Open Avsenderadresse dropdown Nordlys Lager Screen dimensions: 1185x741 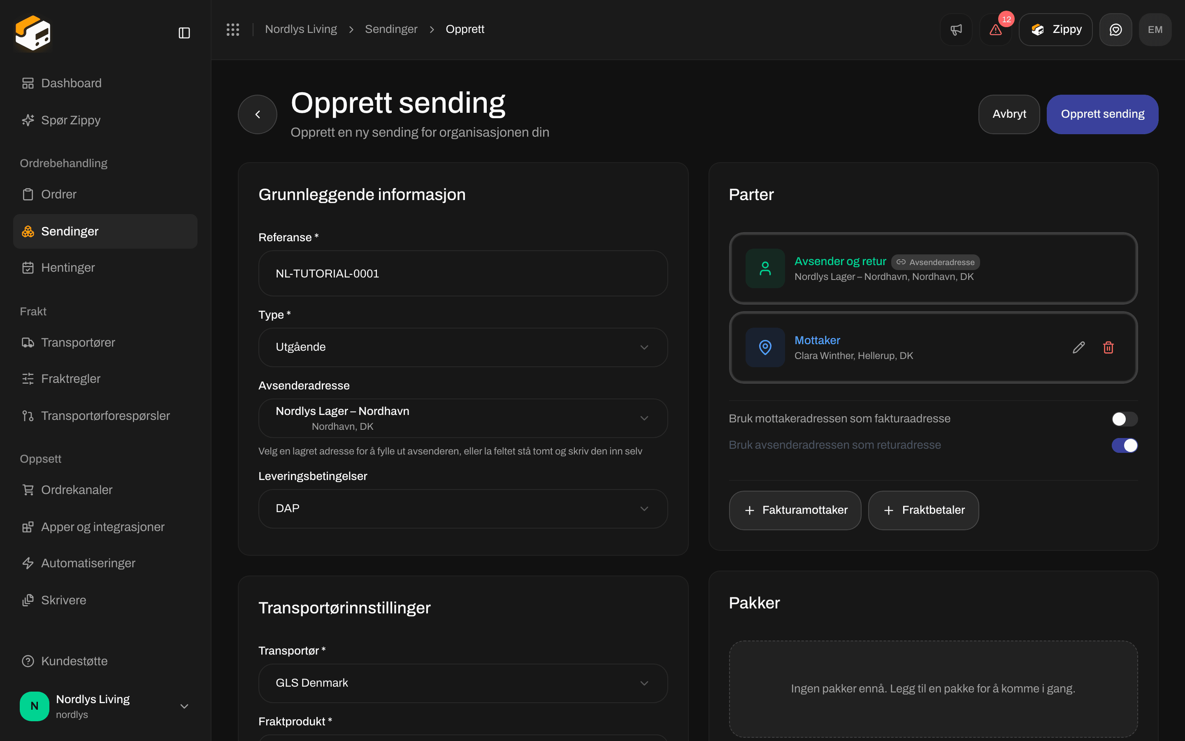463,418
